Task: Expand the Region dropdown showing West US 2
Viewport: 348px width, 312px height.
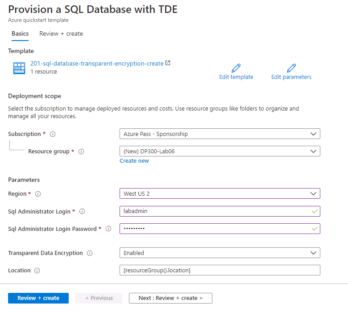Action: click(x=220, y=193)
